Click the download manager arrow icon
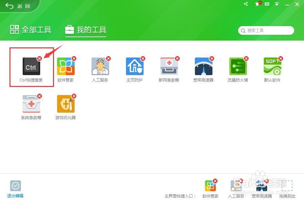Screen dimensions: 304x203 point(277,4)
